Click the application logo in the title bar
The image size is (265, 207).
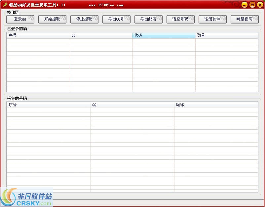[6, 4]
